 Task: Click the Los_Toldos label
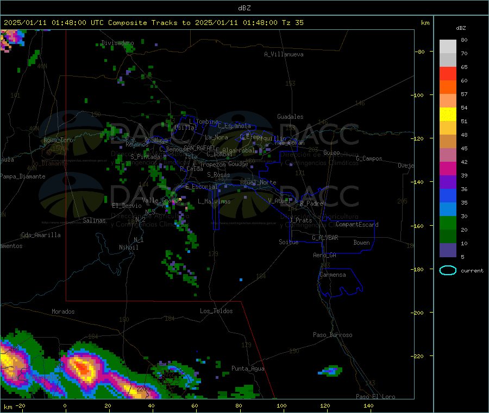click(216, 311)
